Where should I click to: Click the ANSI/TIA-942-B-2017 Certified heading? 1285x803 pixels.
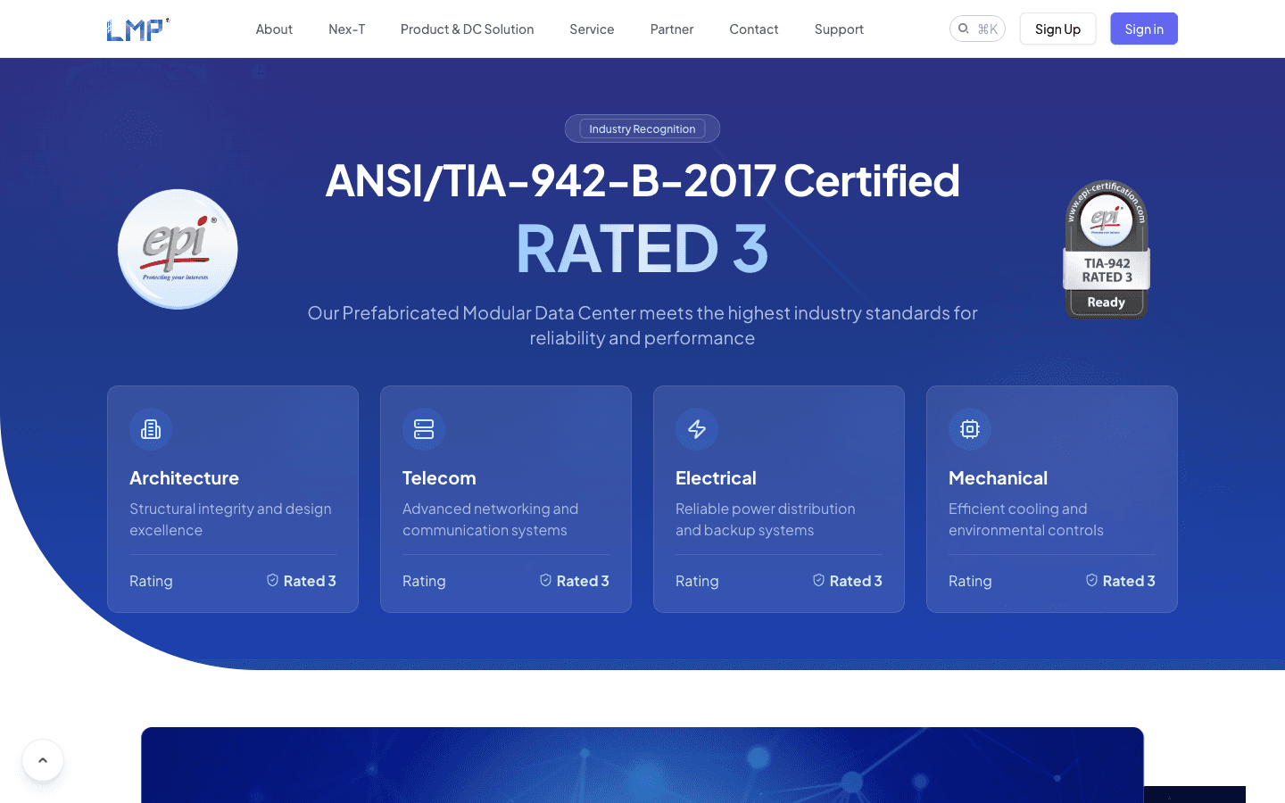pos(642,180)
